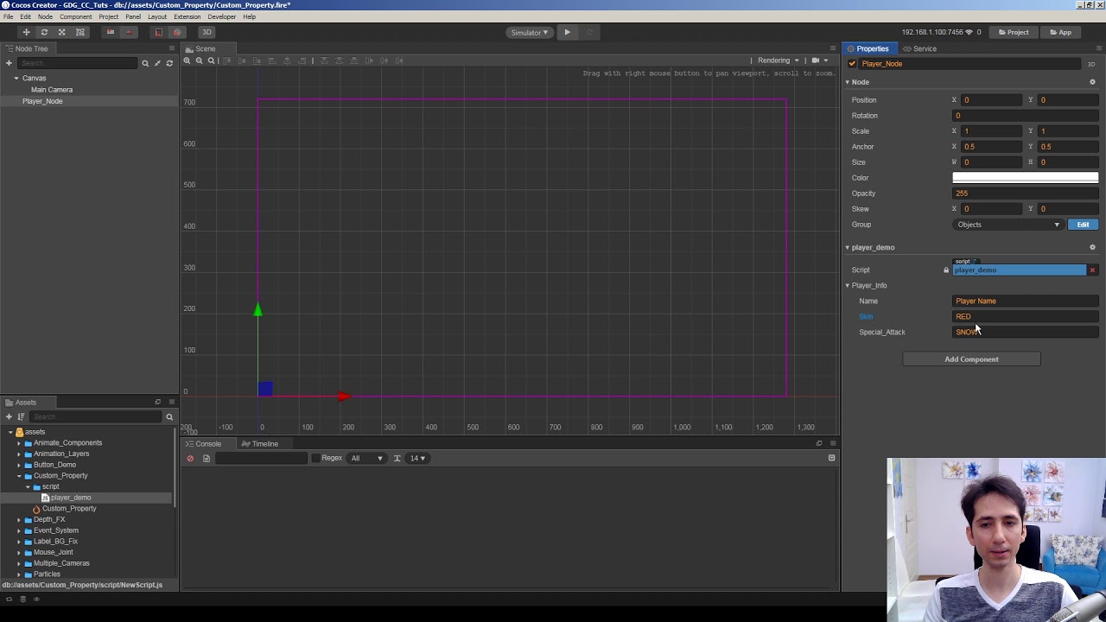Toggle the node 3D button in Properties
Viewport: 1106px width, 622px height.
[1091, 64]
